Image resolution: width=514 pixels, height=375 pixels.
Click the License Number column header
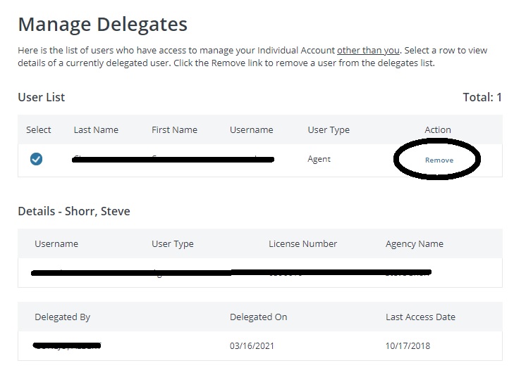(x=303, y=243)
